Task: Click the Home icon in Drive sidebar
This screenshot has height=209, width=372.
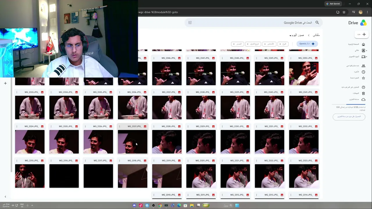Action: coord(363,44)
